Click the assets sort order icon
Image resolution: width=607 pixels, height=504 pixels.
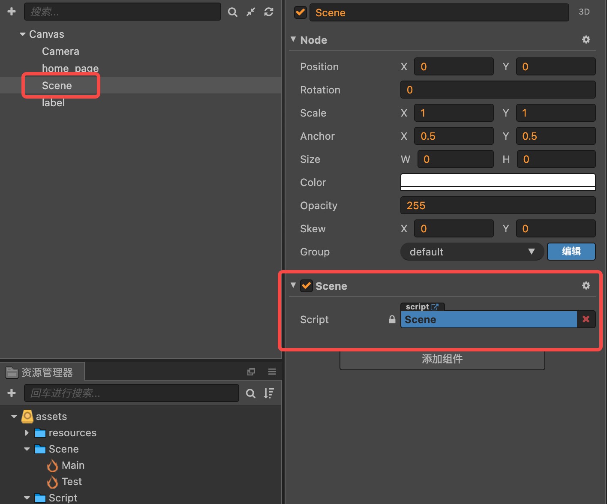coord(269,393)
